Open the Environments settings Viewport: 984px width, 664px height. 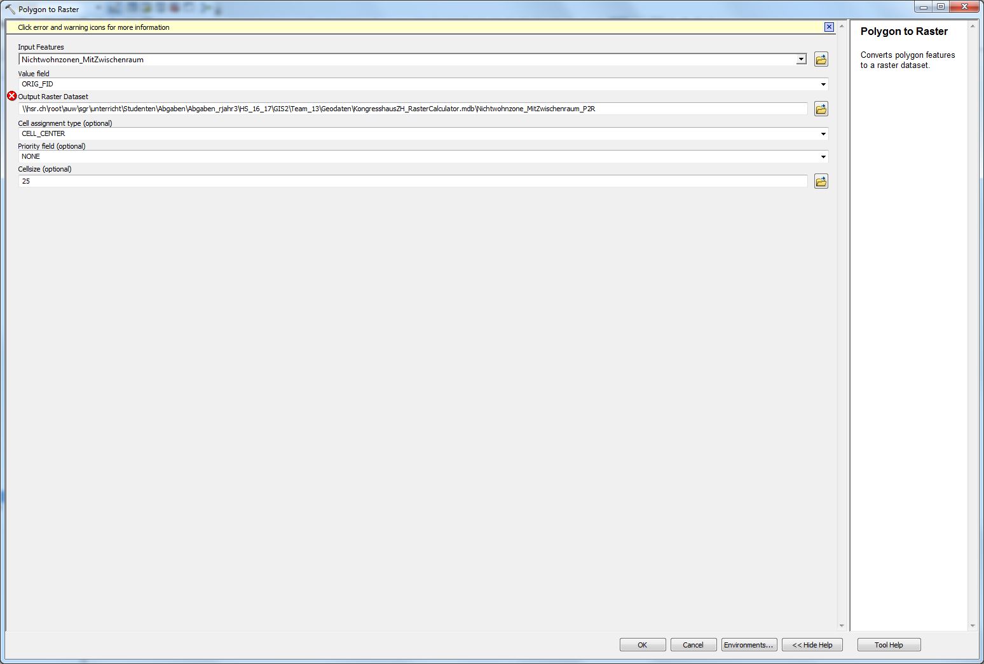point(749,645)
